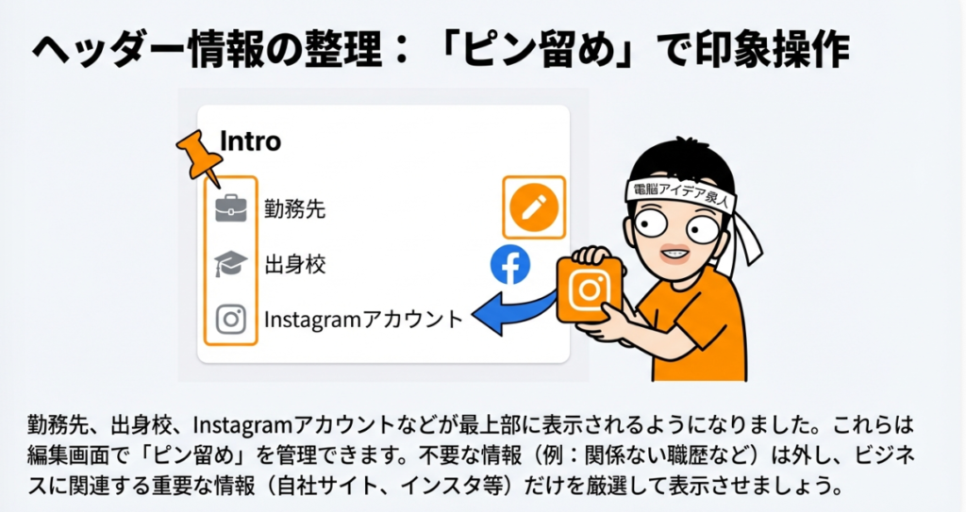Image resolution: width=966 pixels, height=512 pixels.
Task: Click the blue Facebook logo
Action: (x=510, y=265)
